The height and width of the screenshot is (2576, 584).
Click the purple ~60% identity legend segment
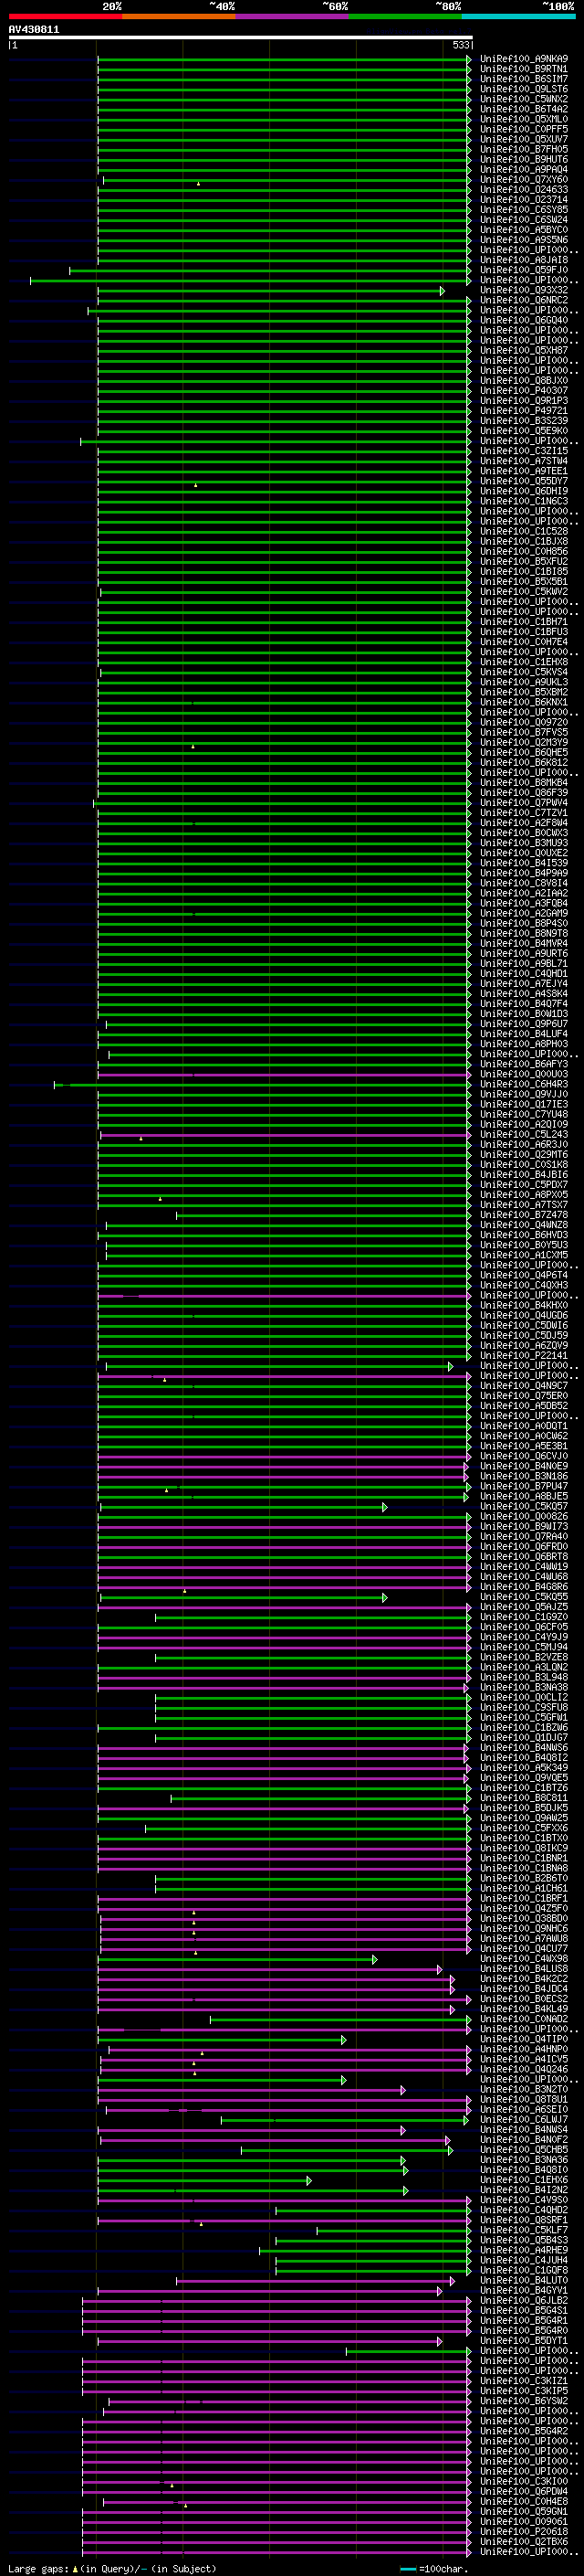pos(293,16)
